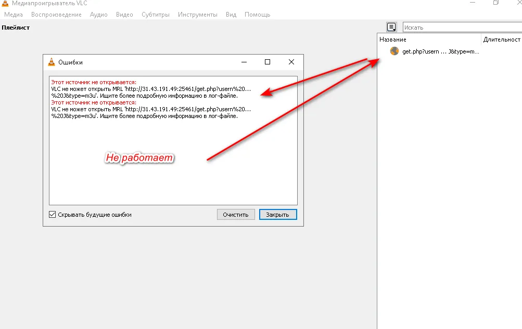
Task: Click the Плейлист heading
Action: pos(16,28)
